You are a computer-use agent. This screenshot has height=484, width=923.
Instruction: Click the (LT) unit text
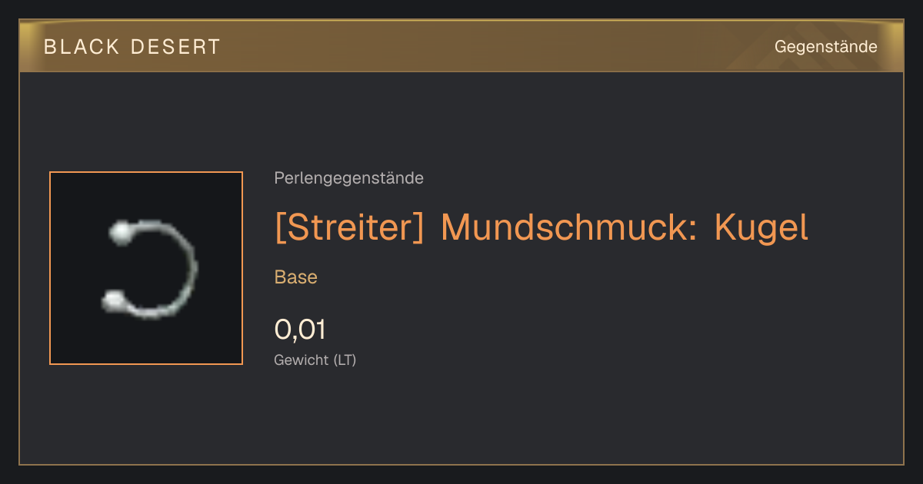345,360
